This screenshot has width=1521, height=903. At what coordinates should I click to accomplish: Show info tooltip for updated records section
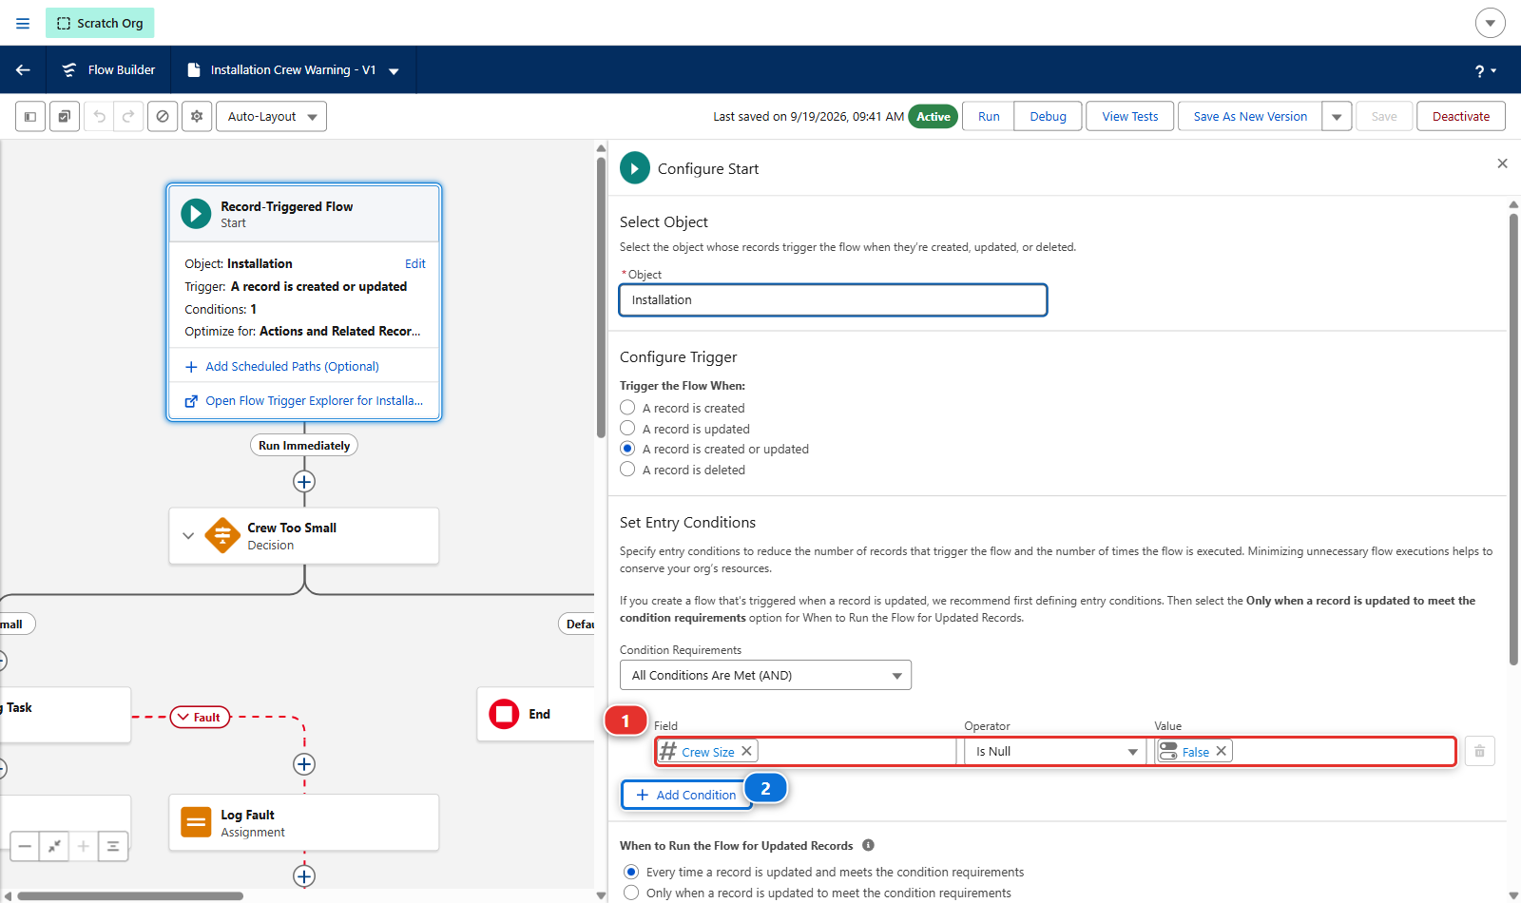click(x=868, y=845)
